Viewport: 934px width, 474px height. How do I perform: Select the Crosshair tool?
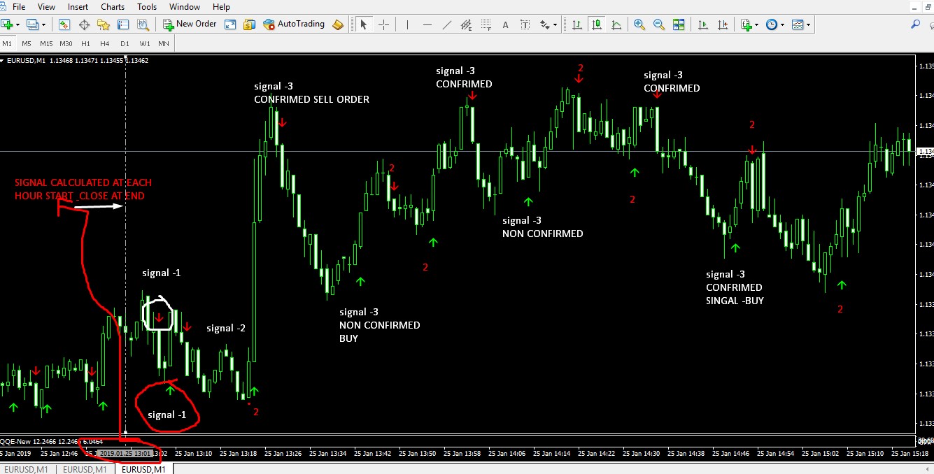(383, 24)
